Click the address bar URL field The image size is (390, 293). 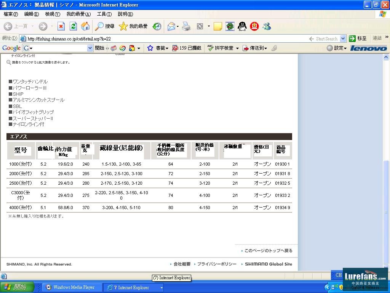click(164, 39)
